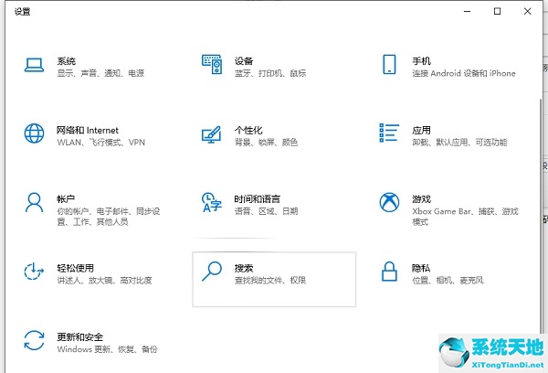Screen dimensions: 548x373
Task: Select the 搜索 magnifying glass icon
Action: point(212,272)
